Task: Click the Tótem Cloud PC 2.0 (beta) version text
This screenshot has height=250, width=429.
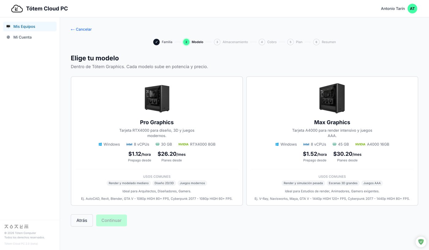Action: tap(21, 244)
